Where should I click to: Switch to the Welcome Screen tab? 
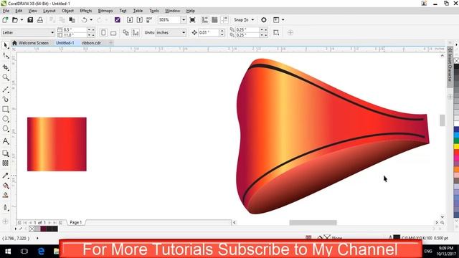click(30, 43)
